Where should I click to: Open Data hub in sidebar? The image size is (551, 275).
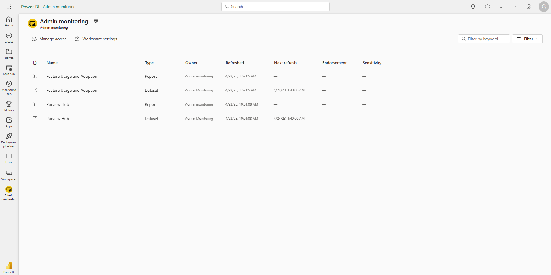[x=9, y=70]
